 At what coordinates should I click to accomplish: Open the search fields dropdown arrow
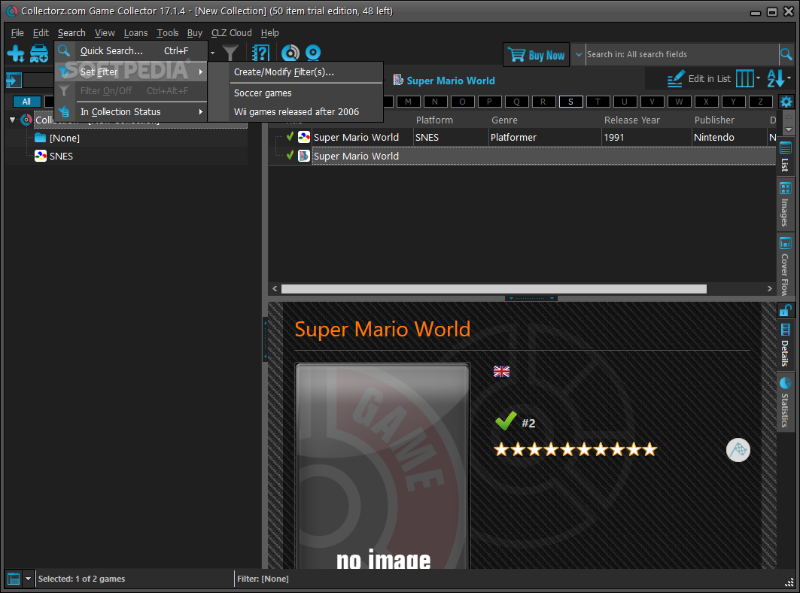click(579, 54)
